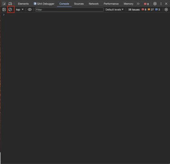
Task: Click the orange 27 issues flag
Action: tap(151, 10)
